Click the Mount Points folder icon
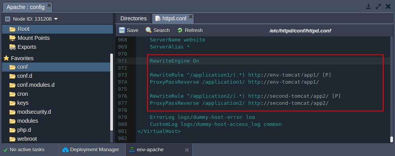 coord(12,38)
